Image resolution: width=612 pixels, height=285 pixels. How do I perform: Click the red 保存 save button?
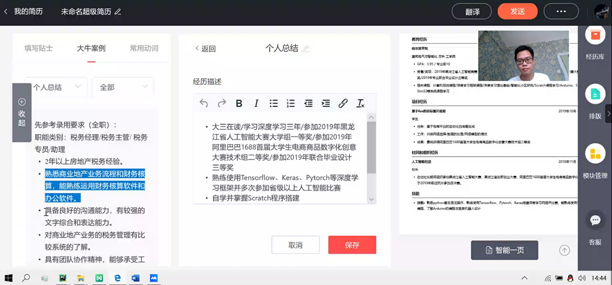coord(352,245)
